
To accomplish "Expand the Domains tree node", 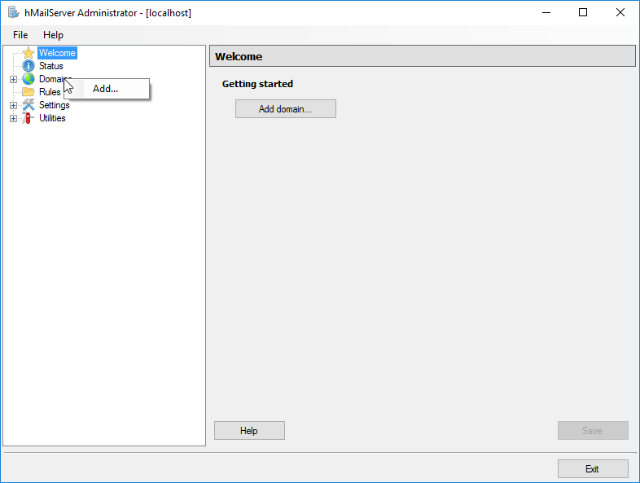I will pos(14,79).
